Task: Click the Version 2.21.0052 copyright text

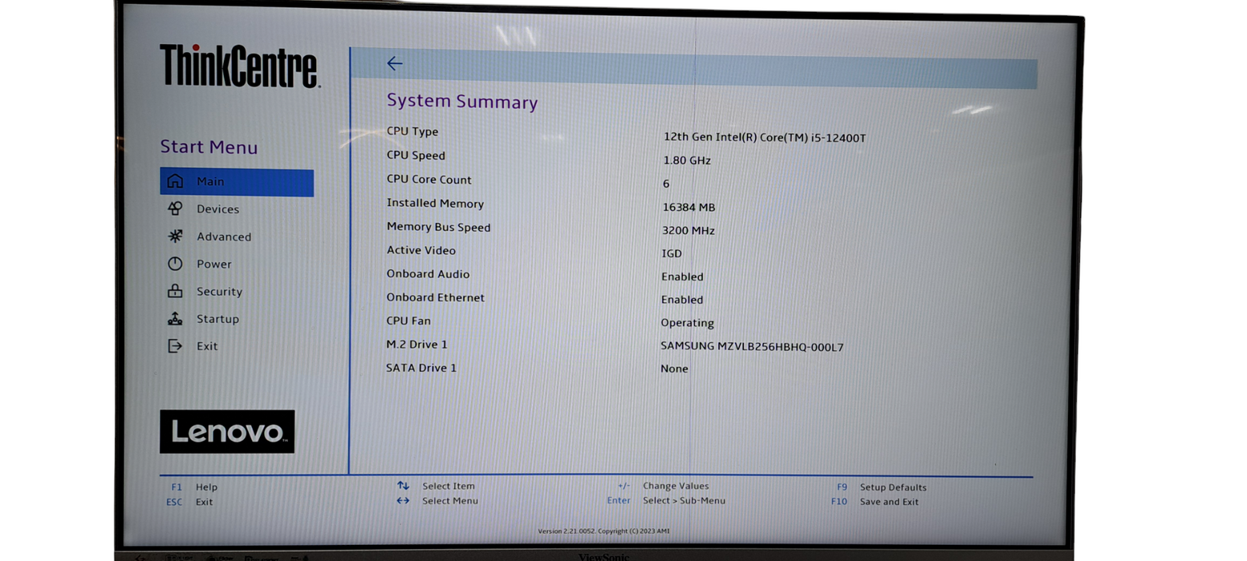Action: [603, 531]
